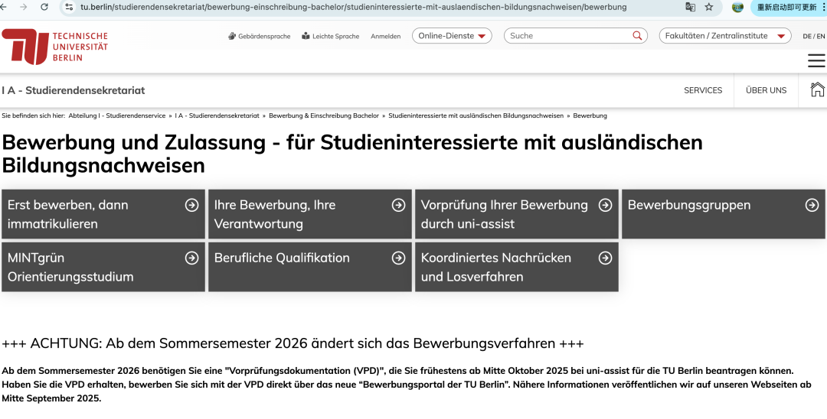
Task: Click the TU Berlin logo
Action: tap(55, 47)
